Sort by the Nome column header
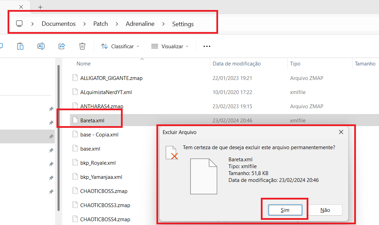Screen dimensions: 379x225 84,64
